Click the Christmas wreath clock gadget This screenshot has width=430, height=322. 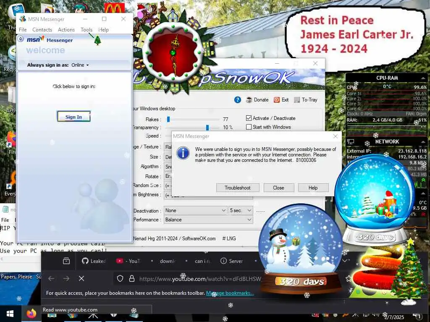point(173,53)
